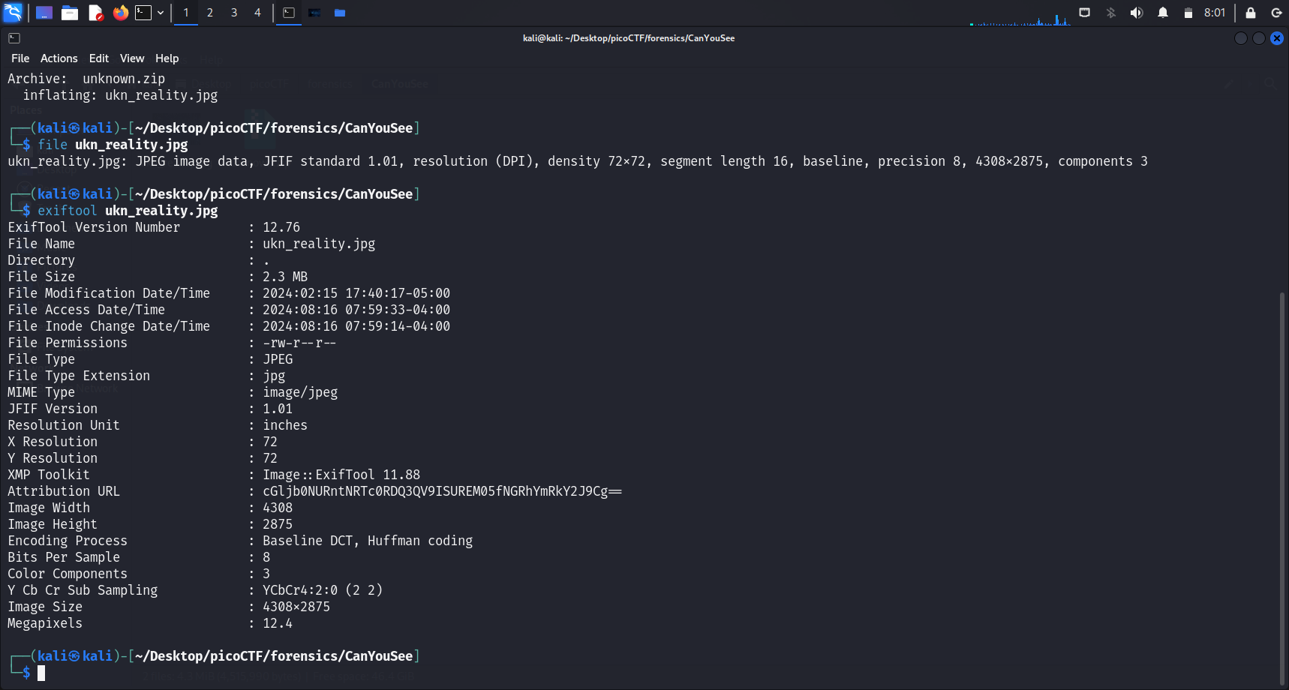Toggle Bluetooth from the tray icon

pos(1110,13)
